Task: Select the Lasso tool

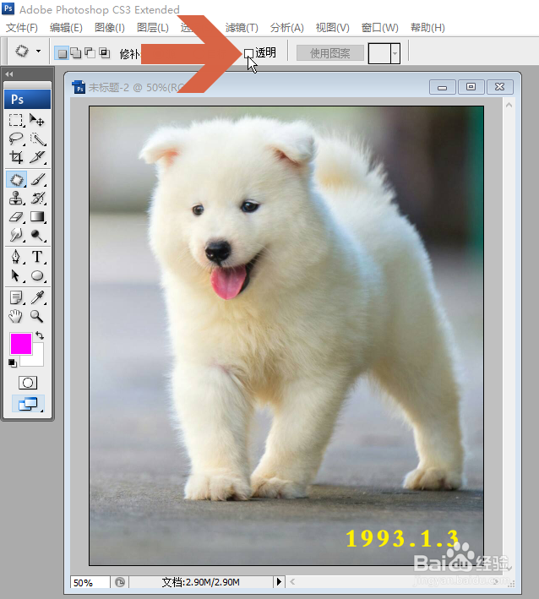Action: tap(16, 139)
